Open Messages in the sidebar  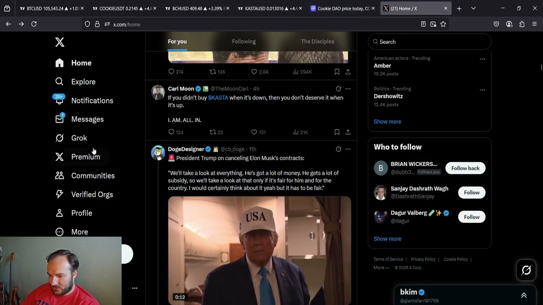[x=79, y=119]
